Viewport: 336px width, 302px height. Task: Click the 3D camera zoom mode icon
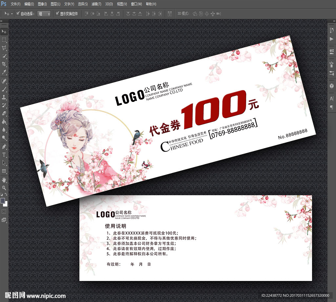click(x=219, y=14)
